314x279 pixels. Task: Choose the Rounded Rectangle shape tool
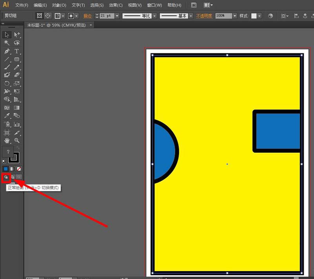(17, 59)
